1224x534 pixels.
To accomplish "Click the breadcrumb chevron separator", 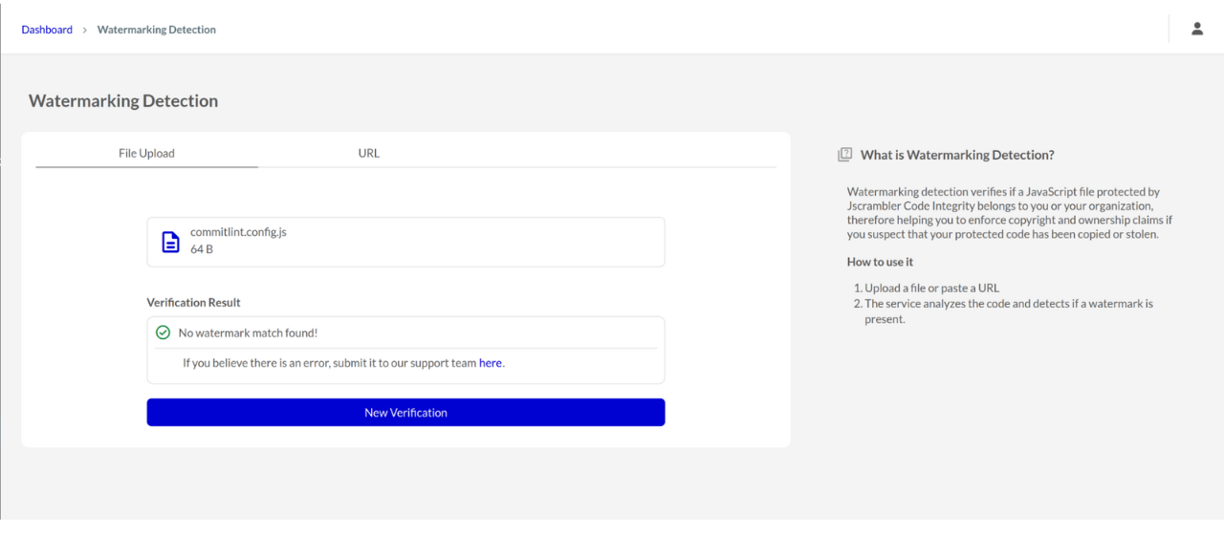I will coord(84,30).
